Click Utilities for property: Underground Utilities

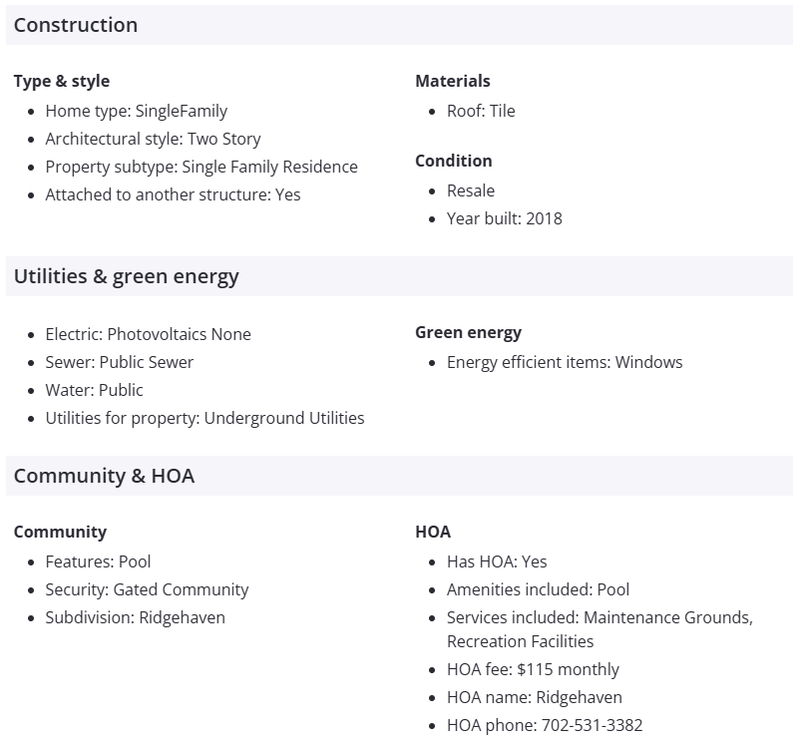coord(204,418)
